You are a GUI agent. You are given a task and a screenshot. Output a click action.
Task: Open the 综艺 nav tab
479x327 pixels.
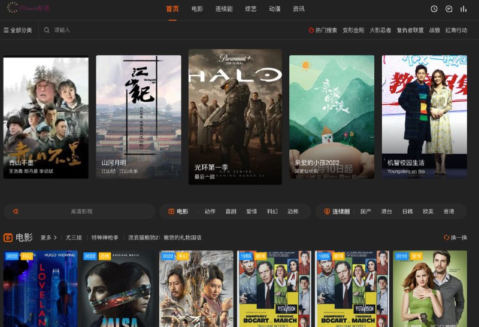(x=251, y=9)
